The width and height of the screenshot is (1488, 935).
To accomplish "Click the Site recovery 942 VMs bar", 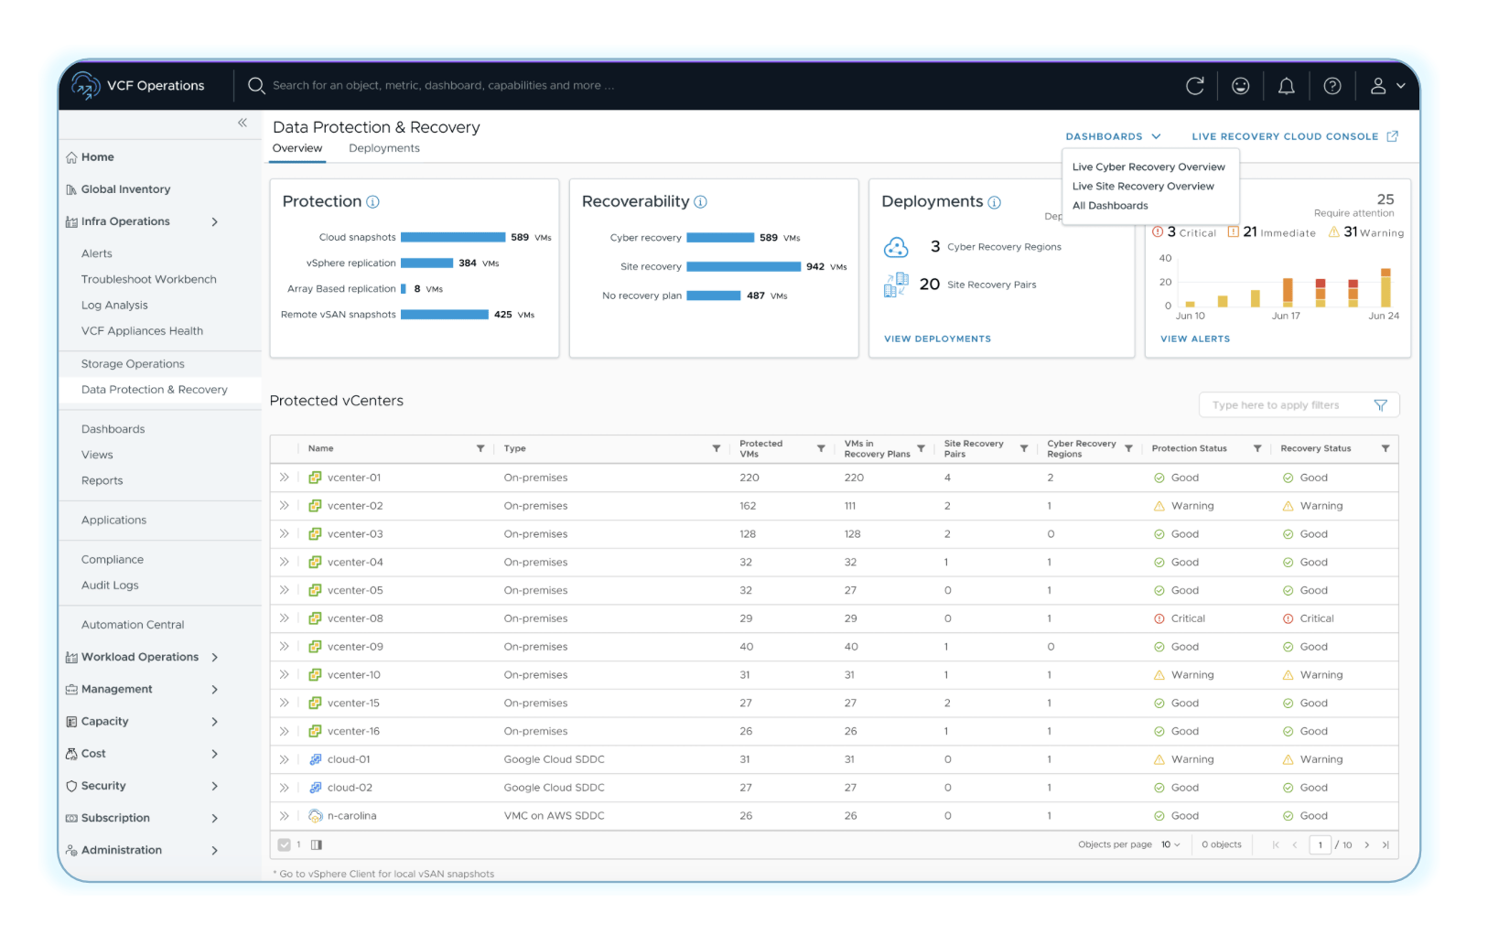I will tap(743, 267).
